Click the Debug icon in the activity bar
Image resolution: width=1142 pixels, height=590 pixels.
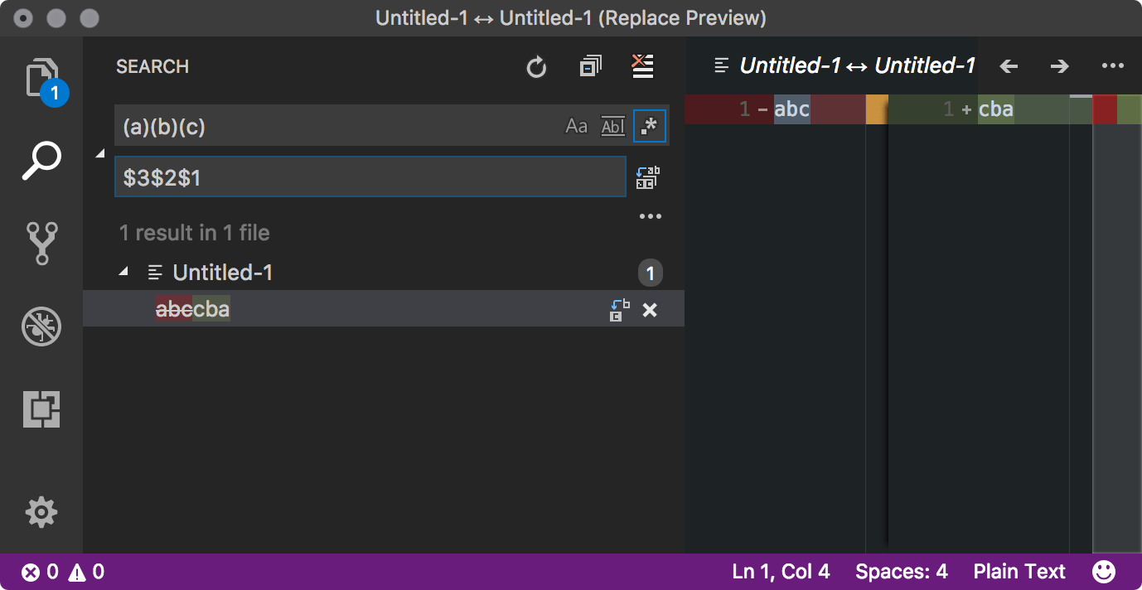[42, 326]
